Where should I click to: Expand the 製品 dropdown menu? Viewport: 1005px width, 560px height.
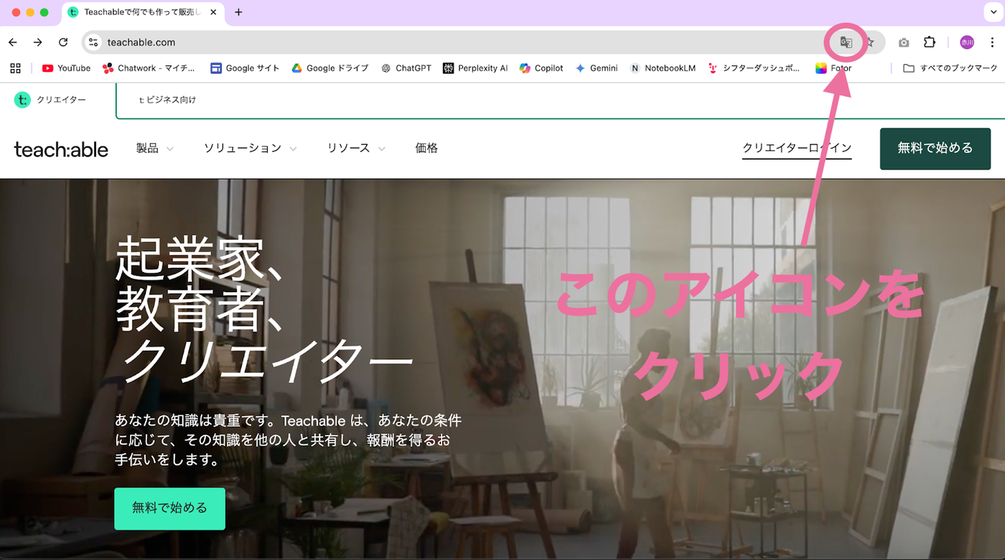pyautogui.click(x=155, y=149)
